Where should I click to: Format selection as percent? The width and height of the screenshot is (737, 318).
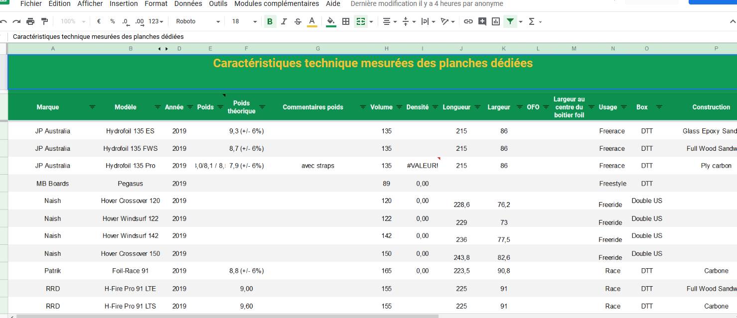pyautogui.click(x=113, y=21)
